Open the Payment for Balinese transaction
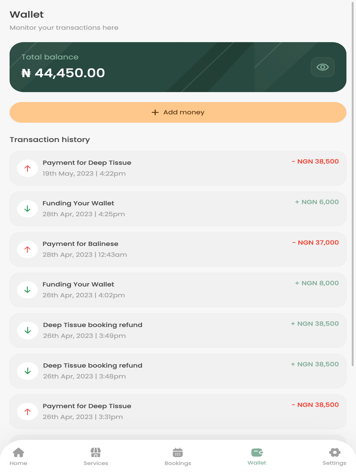Viewport: 356px width, 475px height. [x=178, y=249]
